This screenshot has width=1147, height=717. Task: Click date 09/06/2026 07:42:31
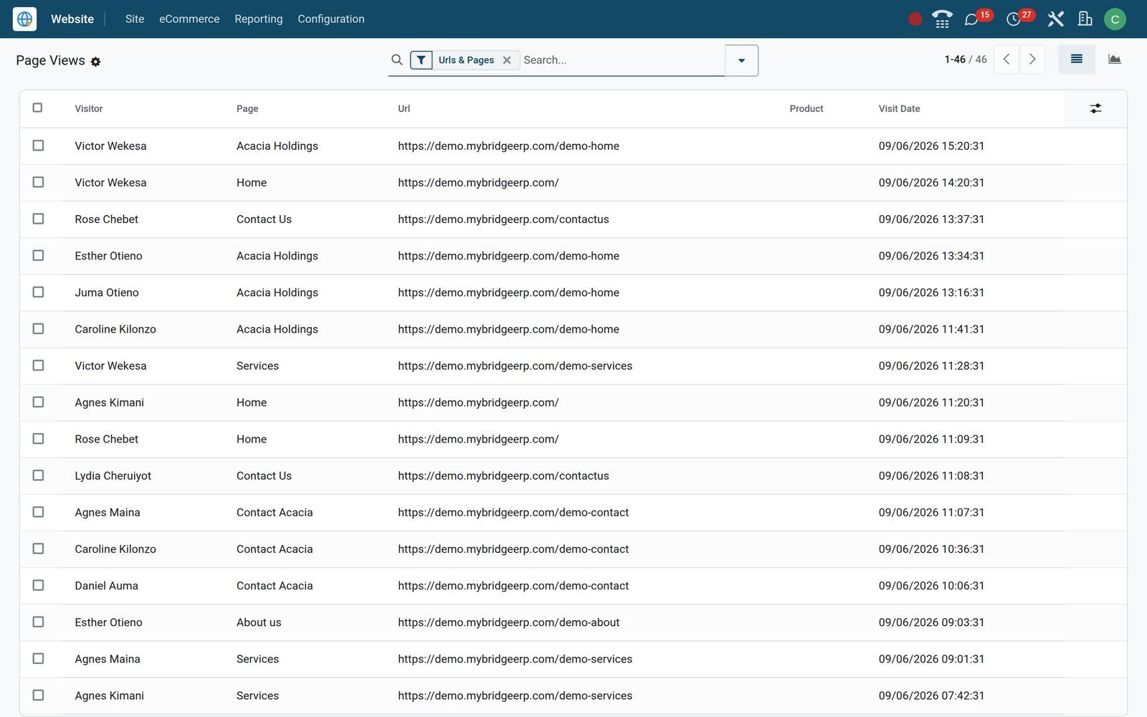pyautogui.click(x=931, y=695)
